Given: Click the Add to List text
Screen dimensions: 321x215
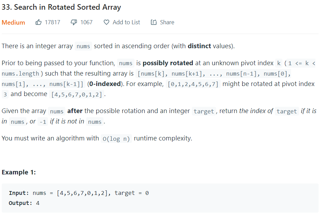Looking at the screenshot, I should coord(126,22).
